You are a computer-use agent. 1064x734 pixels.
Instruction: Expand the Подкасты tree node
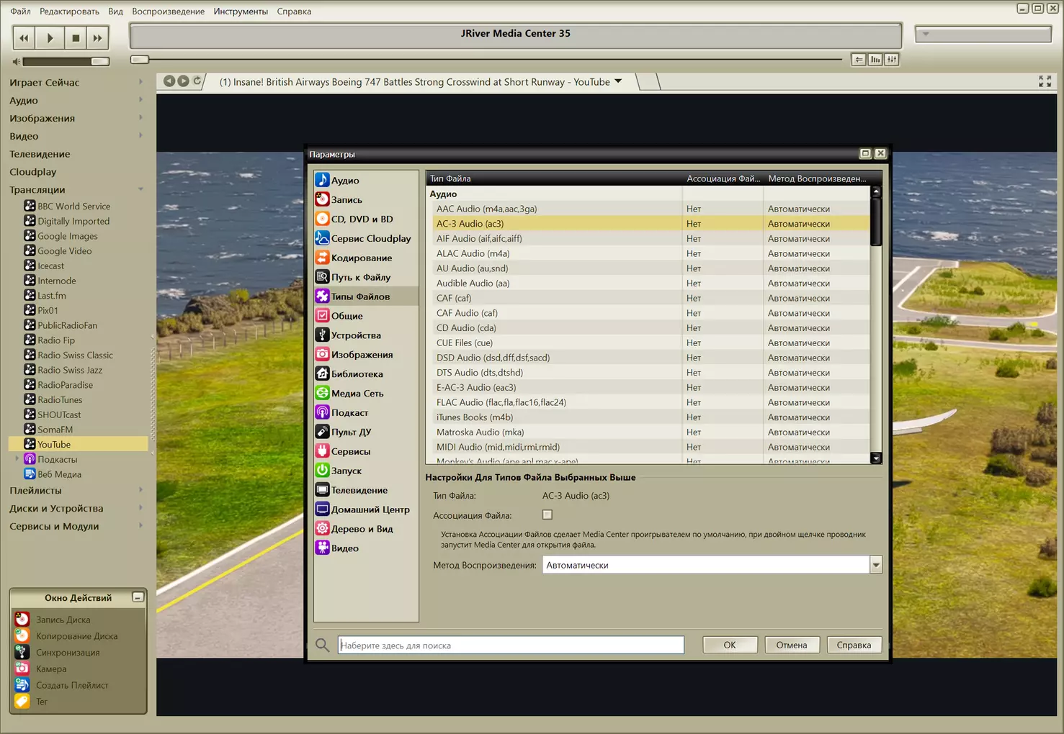[17, 459]
